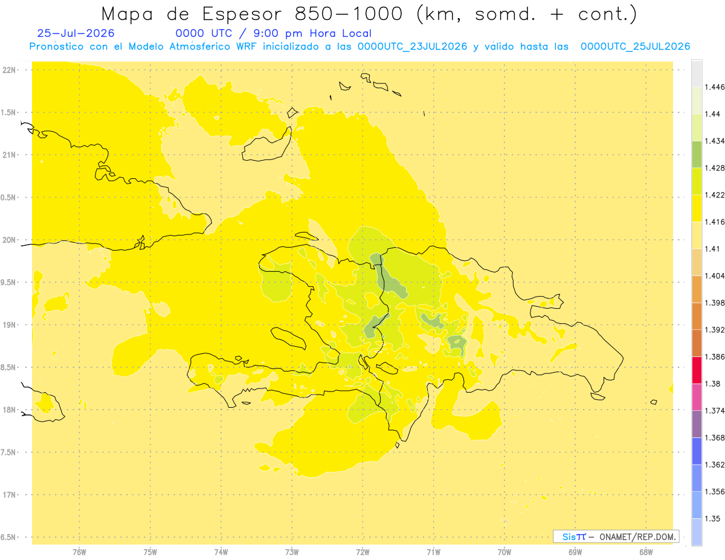
Task: Click the legend value 1.44
Action: (x=712, y=114)
